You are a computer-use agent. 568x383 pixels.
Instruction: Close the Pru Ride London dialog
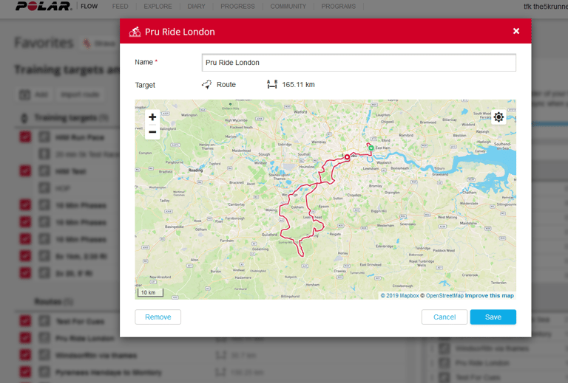pyautogui.click(x=516, y=31)
